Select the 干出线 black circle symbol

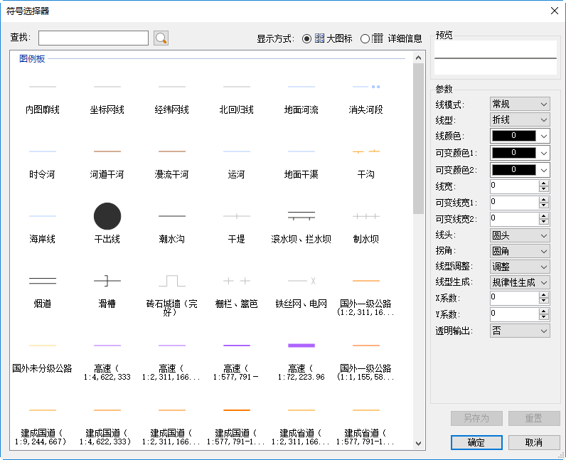click(x=107, y=215)
